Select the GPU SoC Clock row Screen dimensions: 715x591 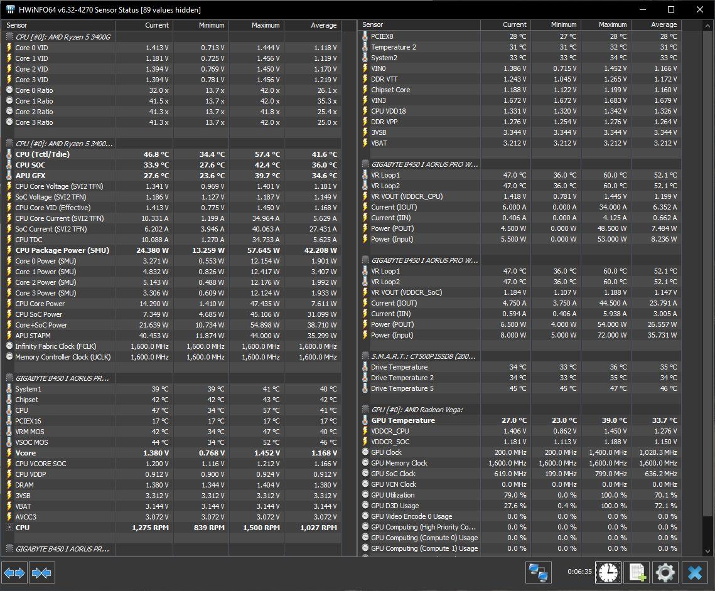[519, 474]
